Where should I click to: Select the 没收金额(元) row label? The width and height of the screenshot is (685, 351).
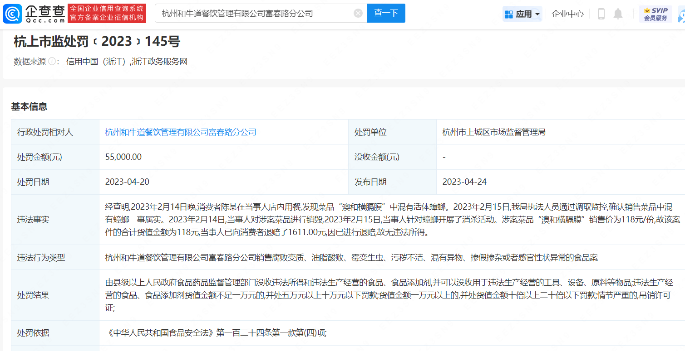click(x=377, y=157)
